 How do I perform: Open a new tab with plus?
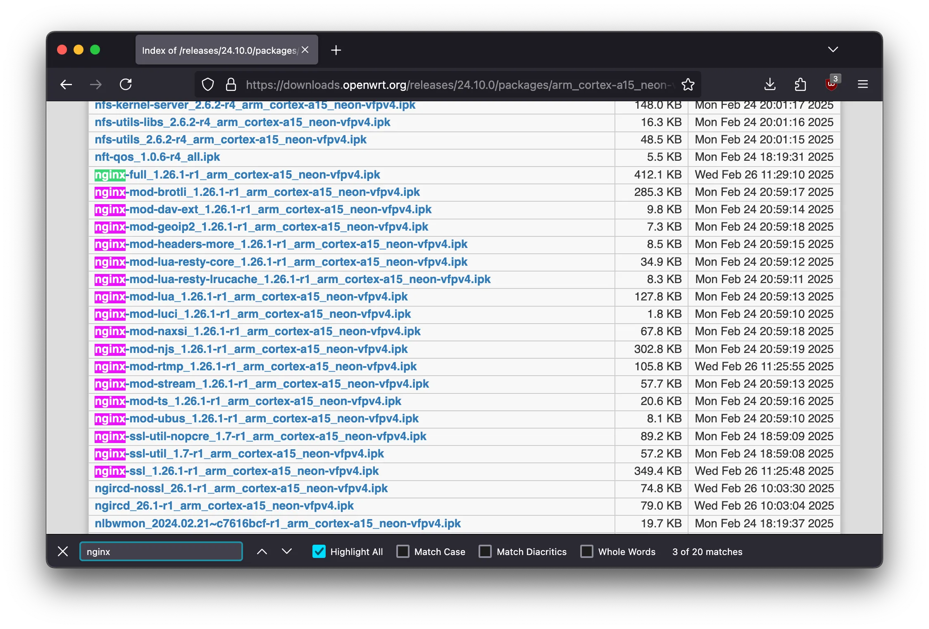coord(336,50)
